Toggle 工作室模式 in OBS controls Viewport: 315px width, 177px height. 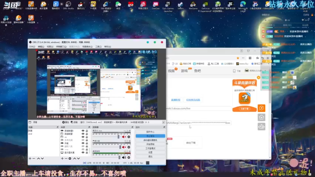point(150,148)
